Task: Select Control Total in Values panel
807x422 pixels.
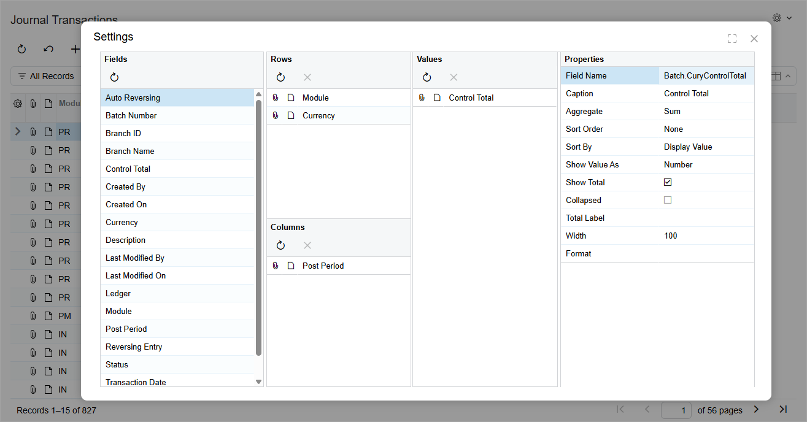Action: point(471,98)
